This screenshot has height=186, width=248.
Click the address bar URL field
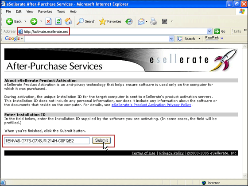point(115,31)
